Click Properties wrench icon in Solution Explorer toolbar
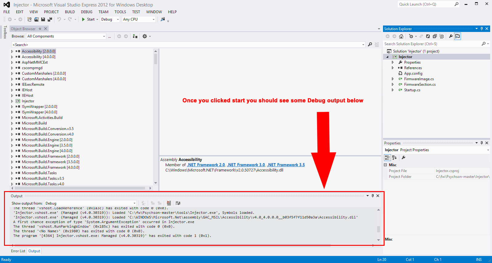Viewport: 492px width, 263px height. click(x=451, y=36)
